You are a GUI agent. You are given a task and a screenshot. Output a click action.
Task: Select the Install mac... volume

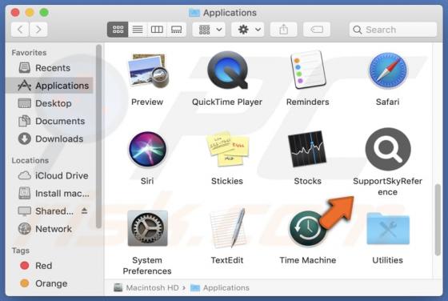(49, 194)
